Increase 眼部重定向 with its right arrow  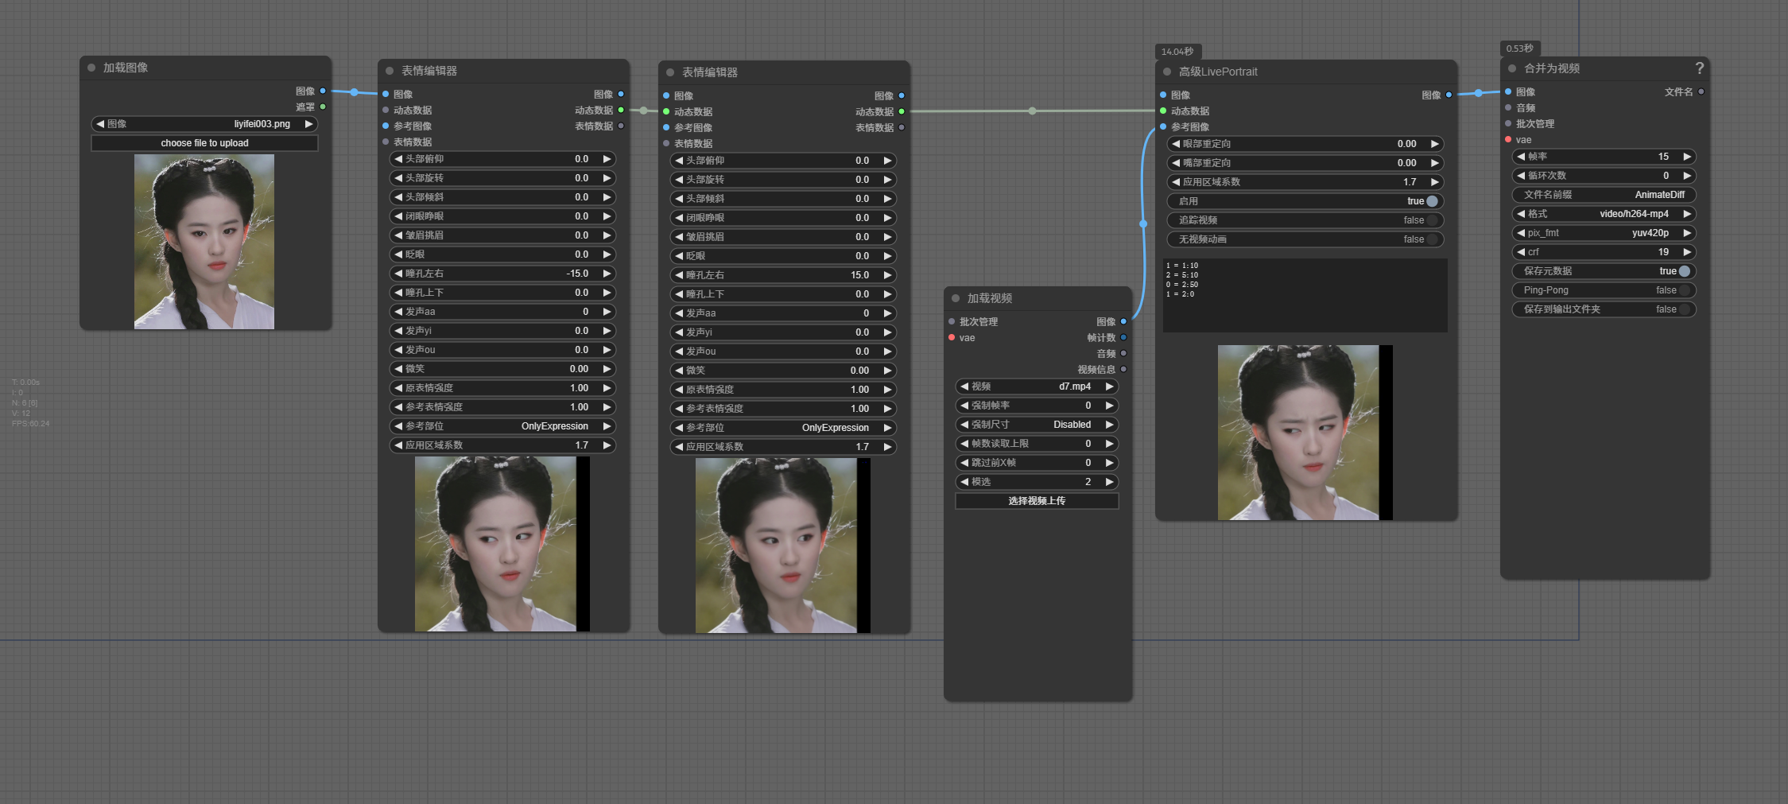(x=1434, y=144)
